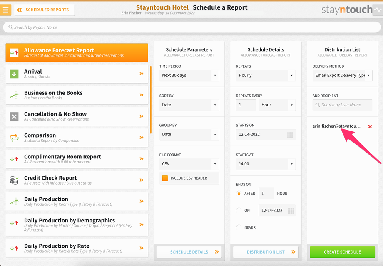Open the Starts At time dropdown
The image size is (383, 266).
pyautogui.click(x=266, y=164)
